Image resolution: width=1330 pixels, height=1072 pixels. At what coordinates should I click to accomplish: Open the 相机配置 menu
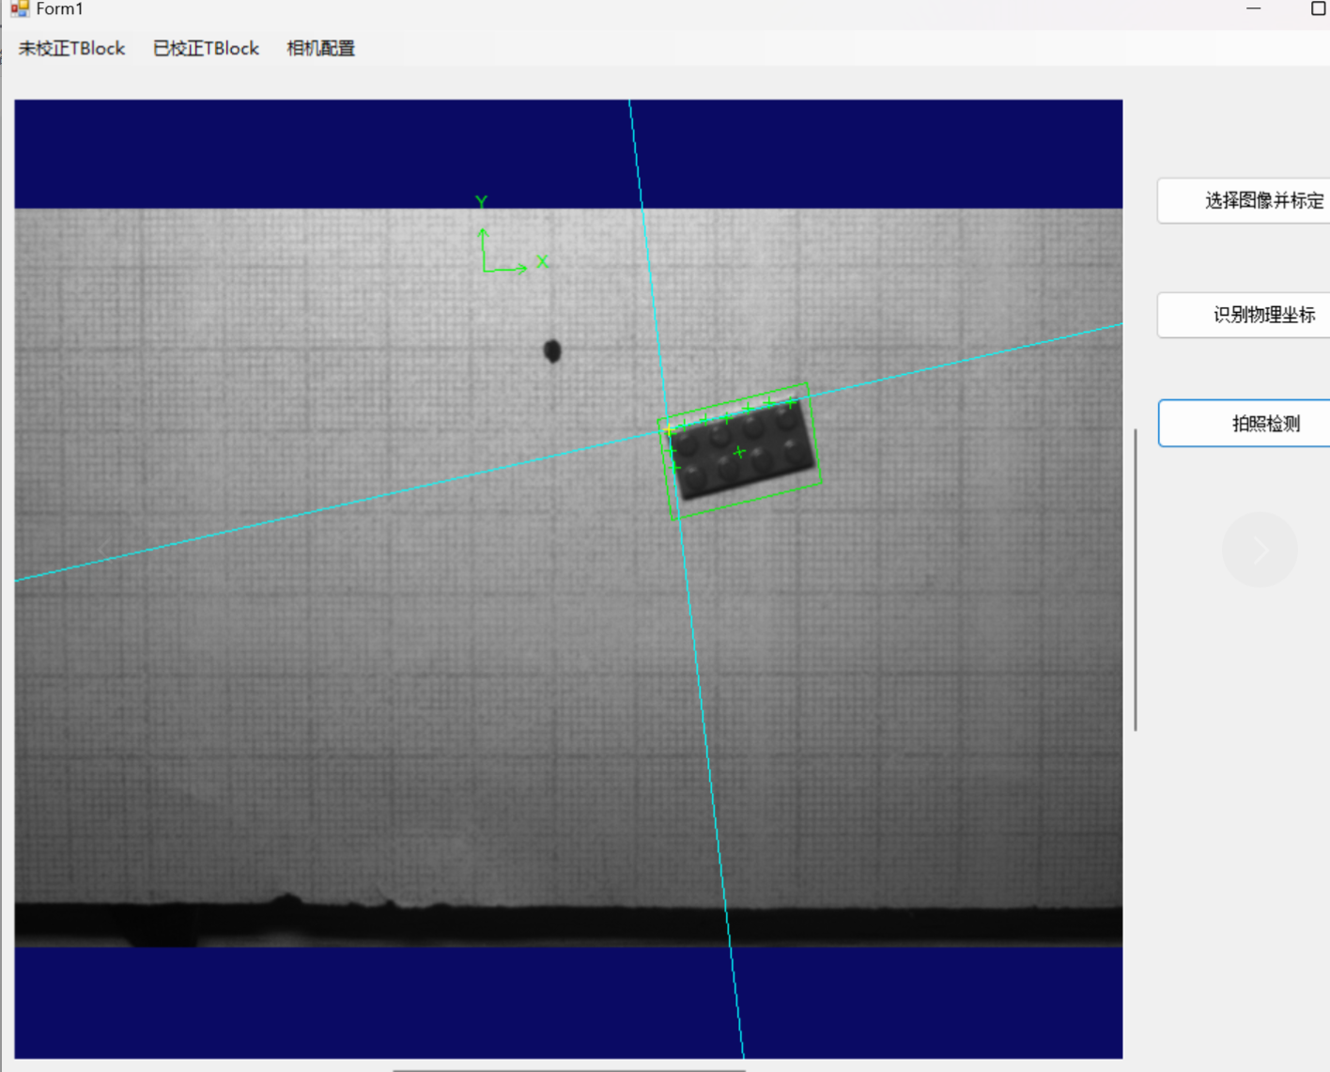pos(320,49)
